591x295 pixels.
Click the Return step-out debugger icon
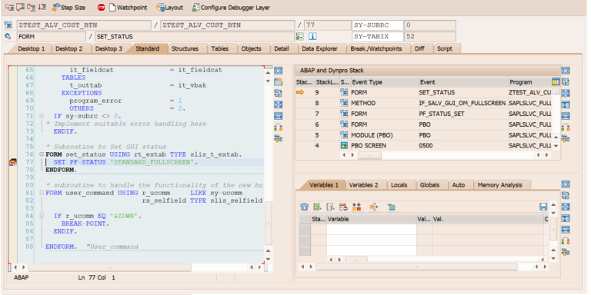[31, 7]
